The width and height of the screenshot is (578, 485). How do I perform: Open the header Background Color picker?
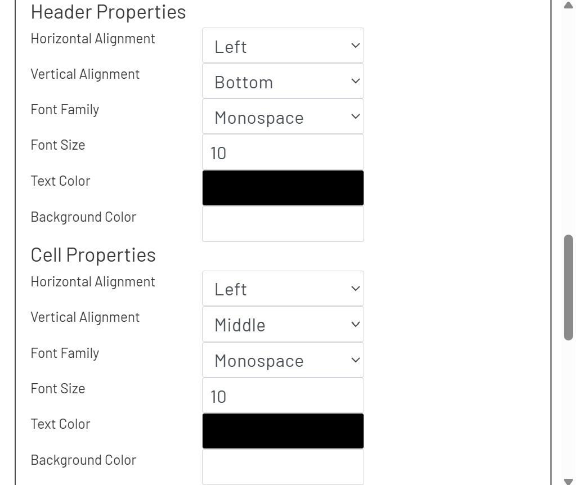click(283, 223)
